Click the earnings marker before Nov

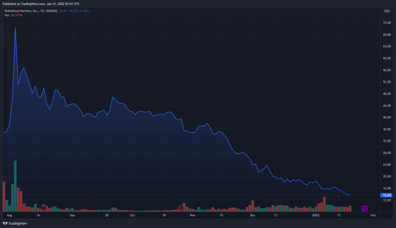(x=181, y=208)
